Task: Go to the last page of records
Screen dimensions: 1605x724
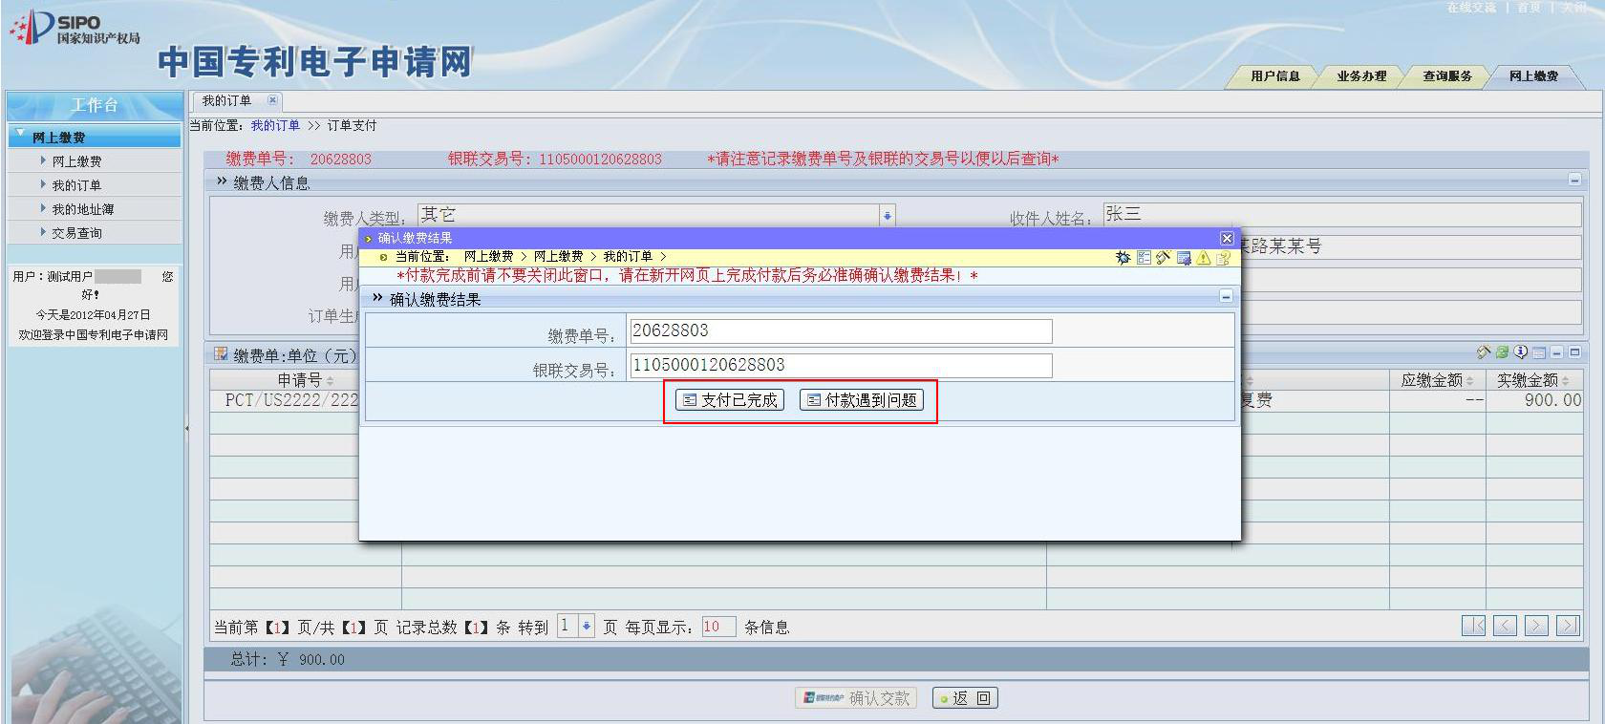Action: [1568, 626]
